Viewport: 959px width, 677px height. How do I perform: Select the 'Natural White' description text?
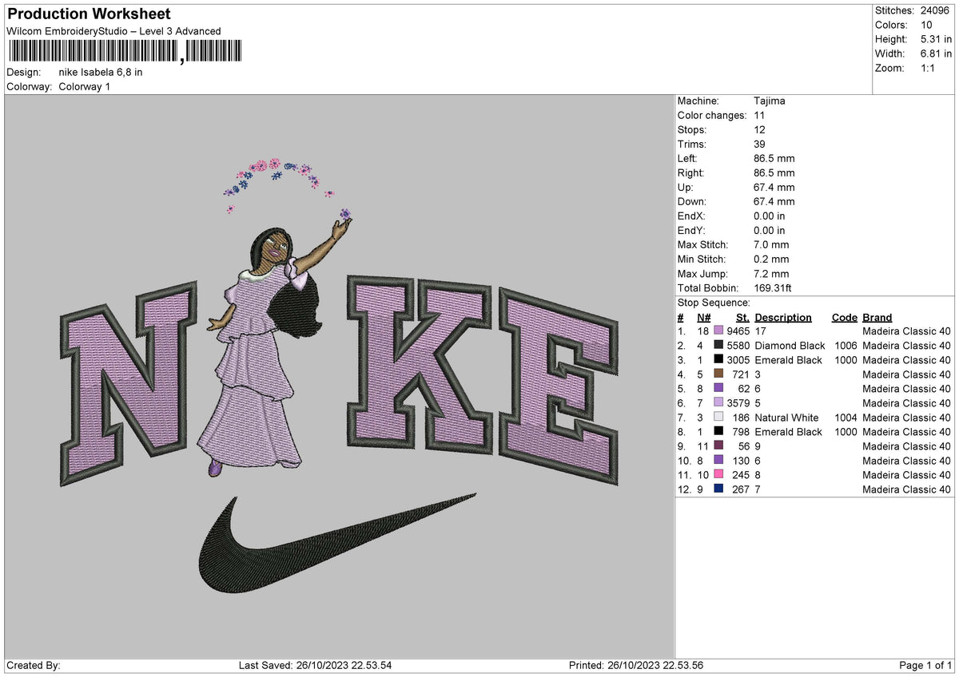786,418
